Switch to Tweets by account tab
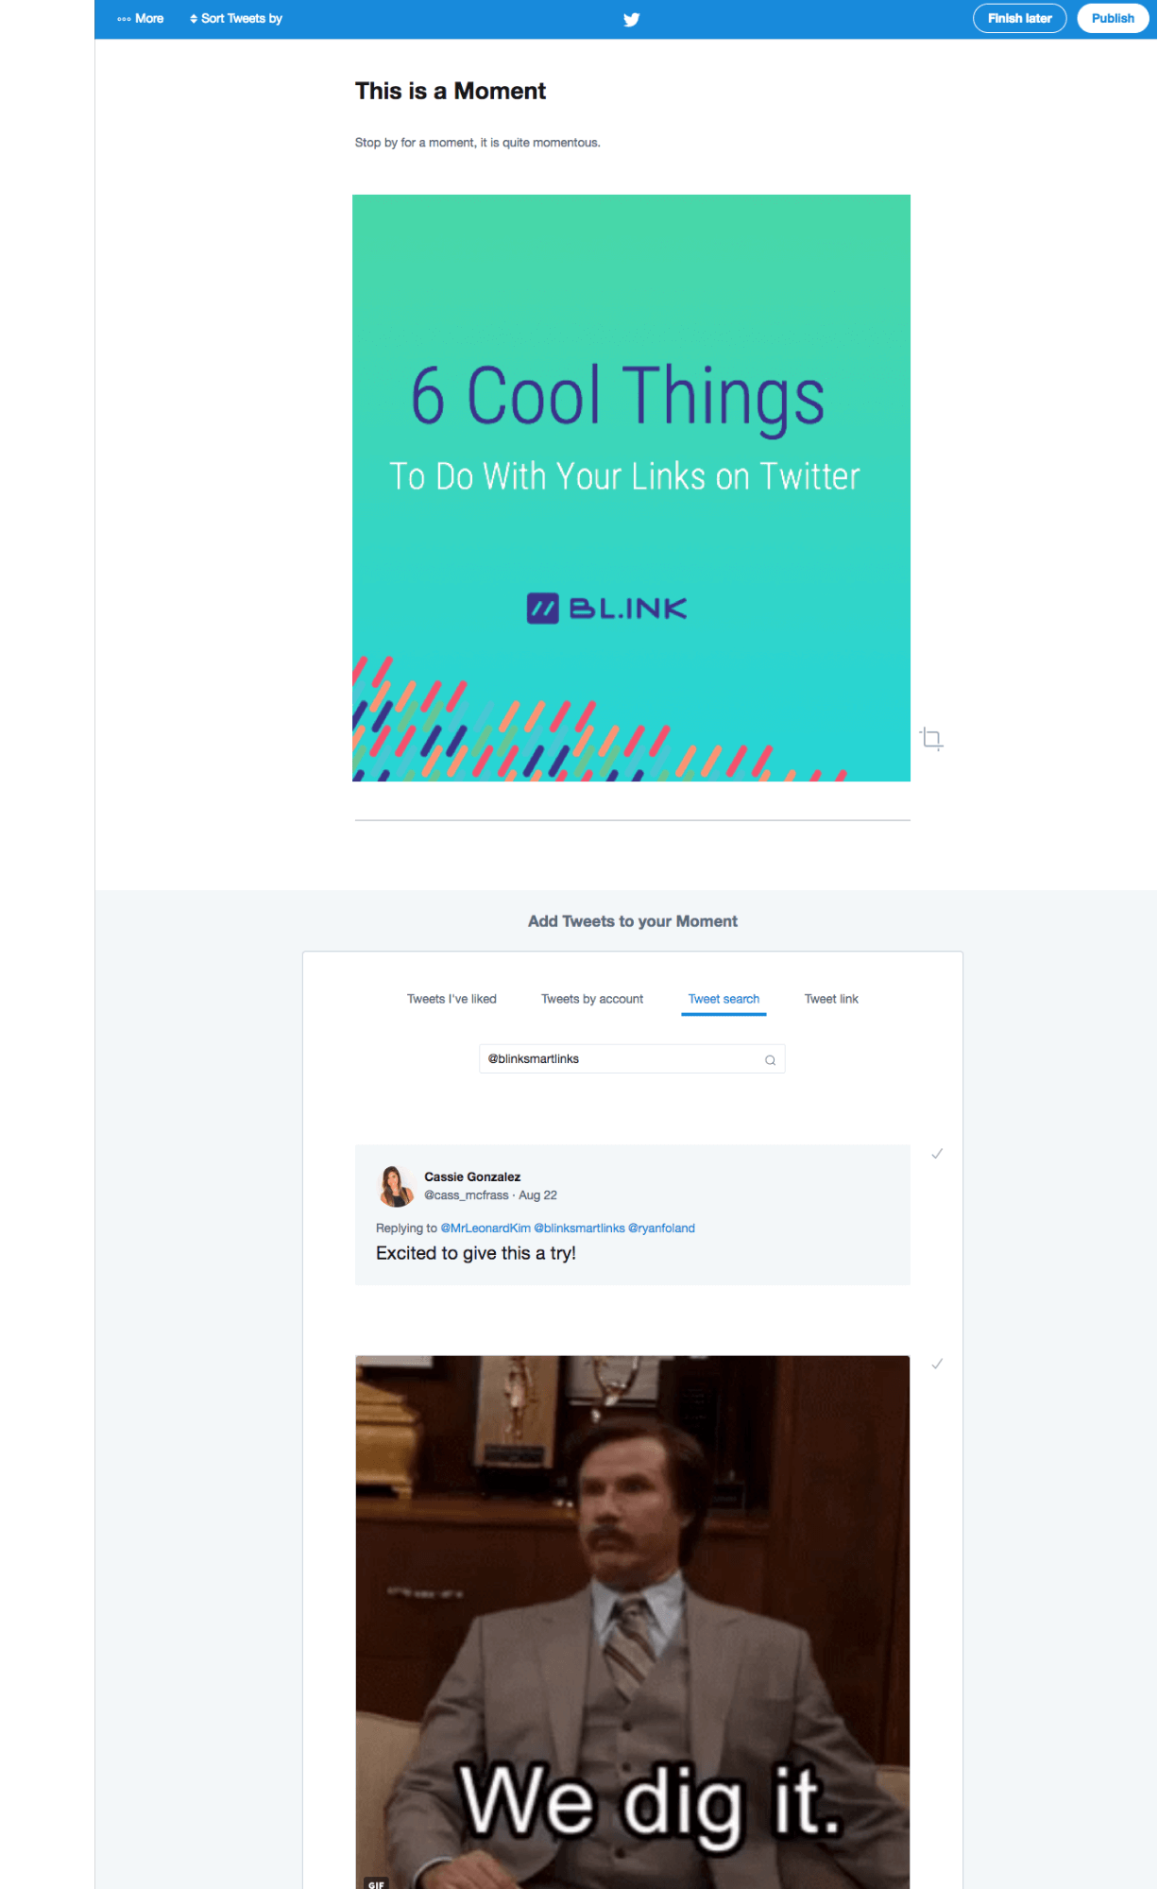The width and height of the screenshot is (1158, 1889). click(592, 999)
